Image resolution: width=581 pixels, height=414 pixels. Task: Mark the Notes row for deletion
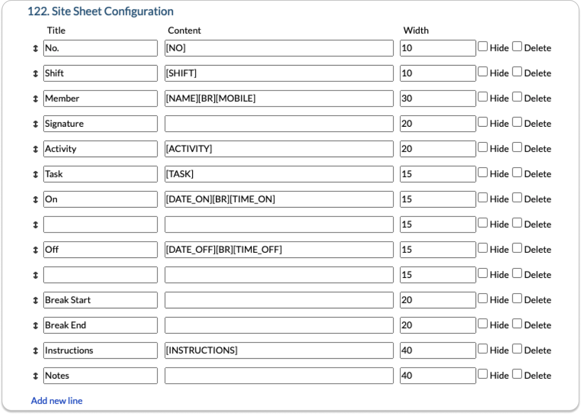pos(517,374)
